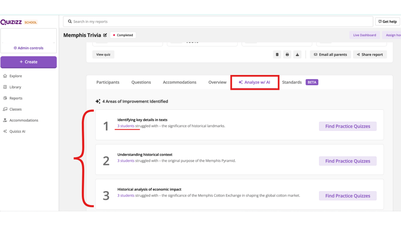
Task: Click the Search in my reports field
Action: coord(219,21)
